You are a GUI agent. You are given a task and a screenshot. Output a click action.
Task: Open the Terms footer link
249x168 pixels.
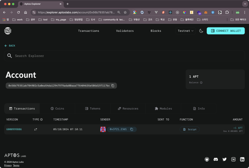click(16, 165)
